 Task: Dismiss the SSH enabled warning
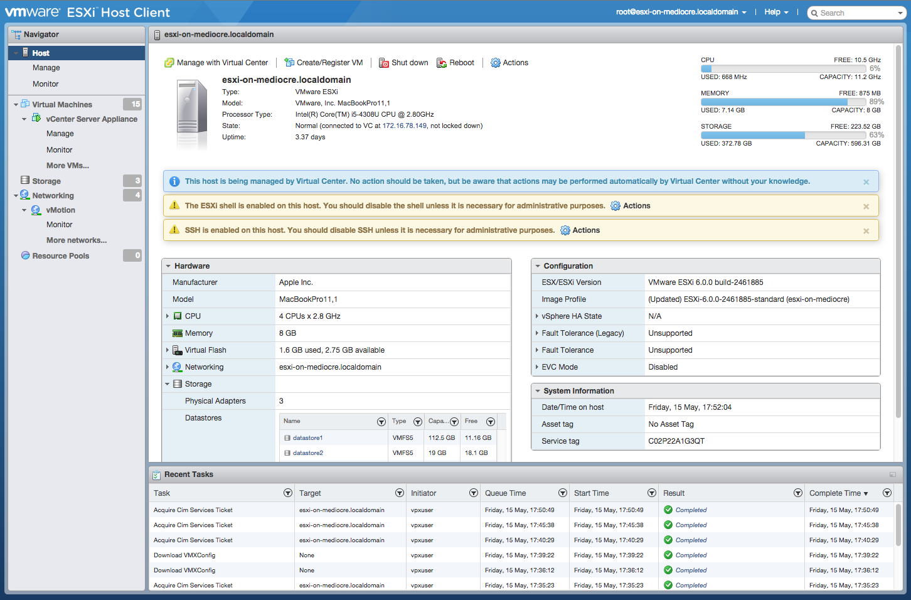[866, 231]
